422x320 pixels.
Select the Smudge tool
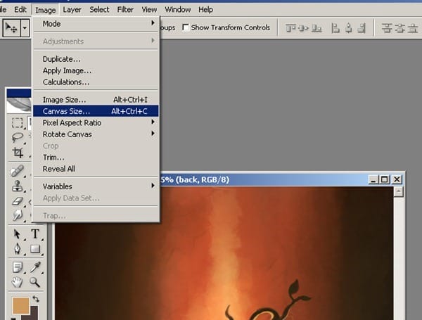(17, 215)
